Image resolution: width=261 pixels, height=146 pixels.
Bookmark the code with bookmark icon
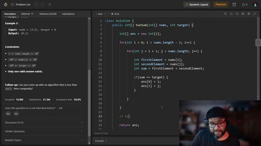tap(226, 14)
